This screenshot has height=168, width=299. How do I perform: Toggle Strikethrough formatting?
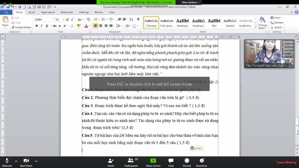55,26
